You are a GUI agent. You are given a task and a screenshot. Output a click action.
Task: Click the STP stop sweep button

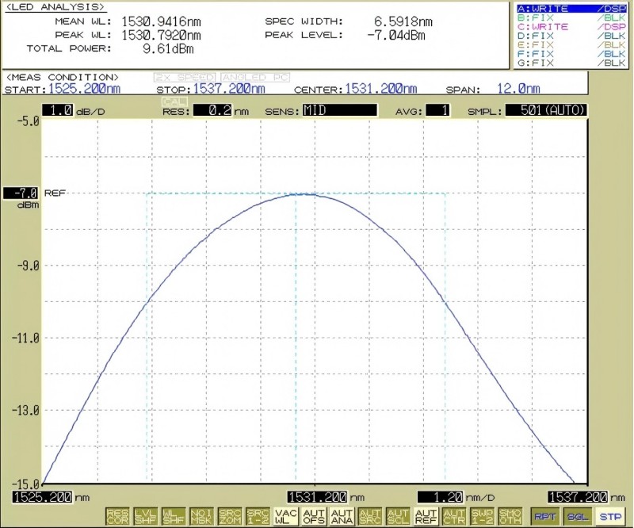click(610, 517)
